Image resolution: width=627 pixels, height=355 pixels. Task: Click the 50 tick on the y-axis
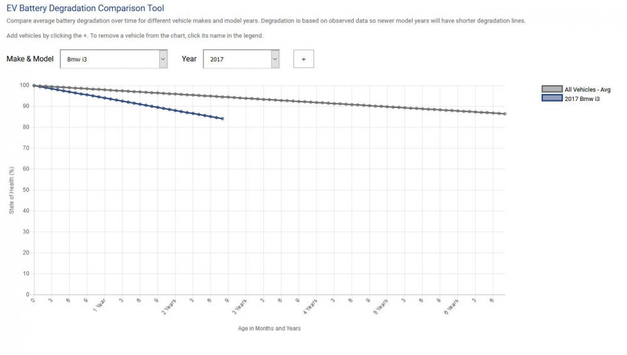tap(26, 190)
